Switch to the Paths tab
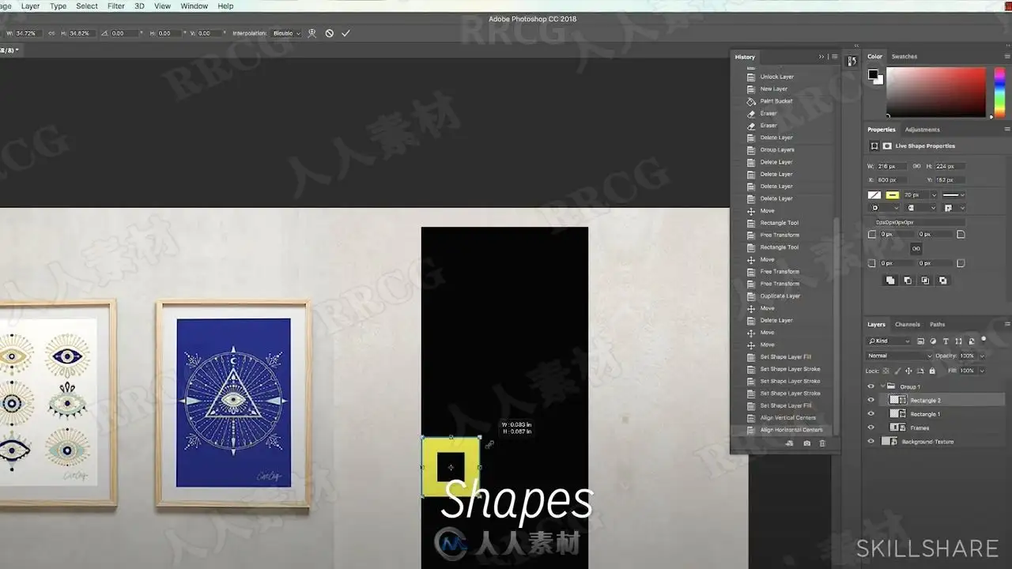This screenshot has height=569, width=1012. tap(938, 324)
